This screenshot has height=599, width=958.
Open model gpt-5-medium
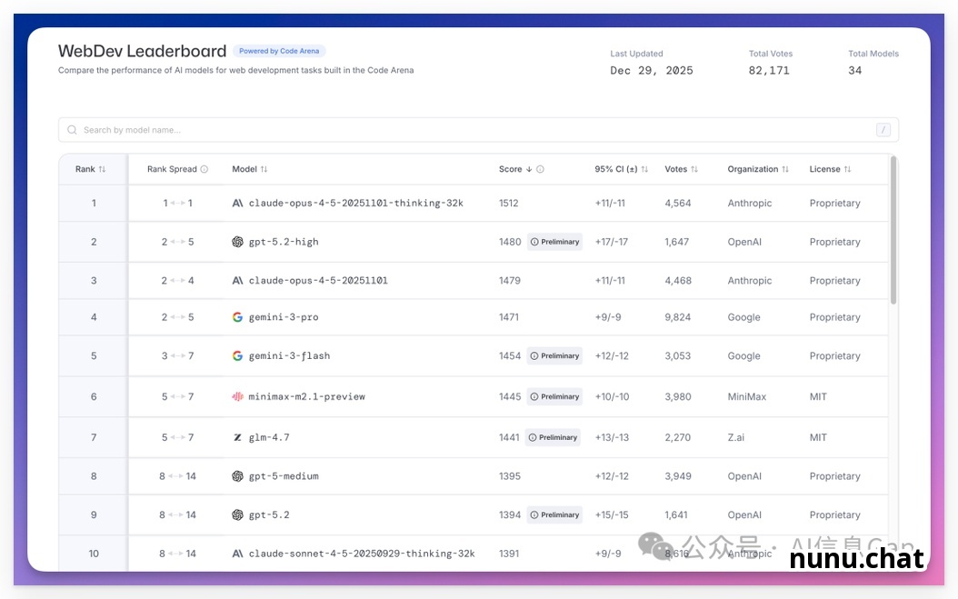(x=284, y=476)
